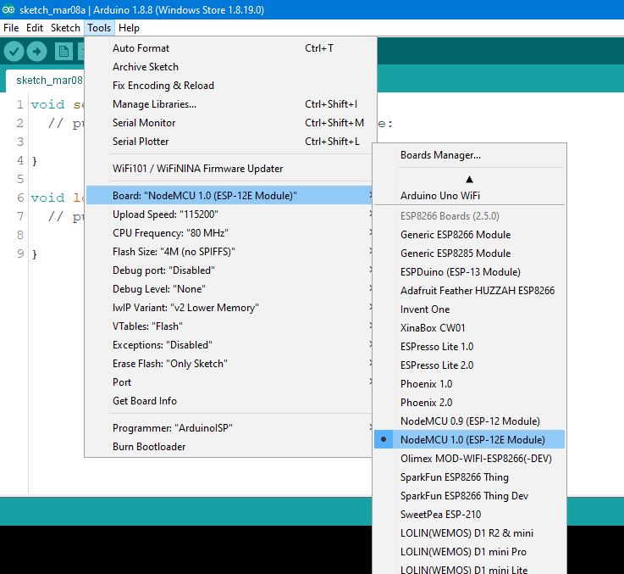Viewport: 624px width, 574px height.
Task: Expand the Board NodeMCU 1.0 submenu
Action: [x=229, y=196]
